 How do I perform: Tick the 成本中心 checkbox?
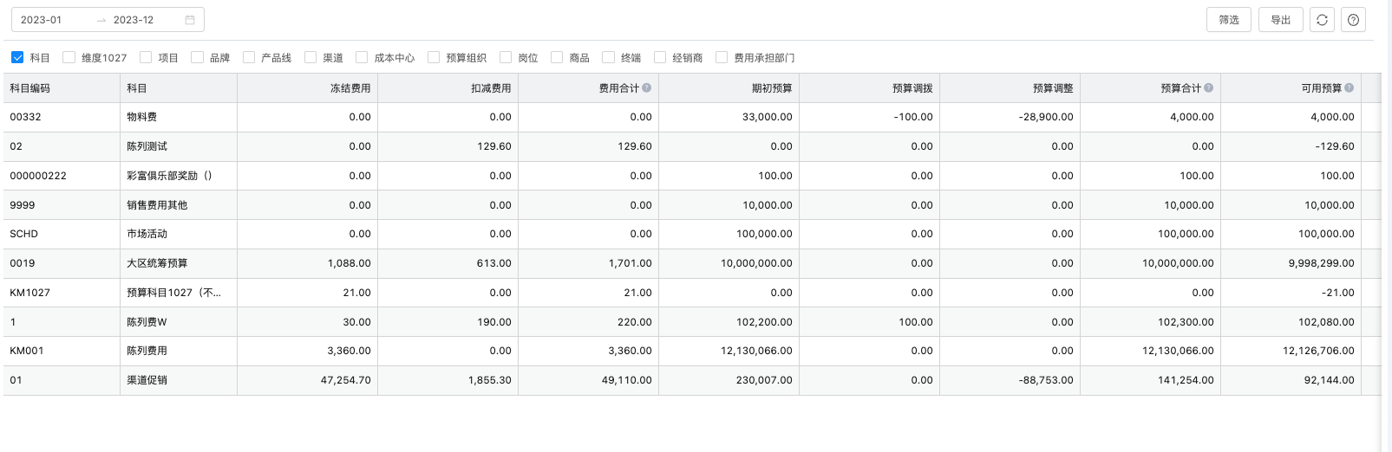(x=362, y=57)
